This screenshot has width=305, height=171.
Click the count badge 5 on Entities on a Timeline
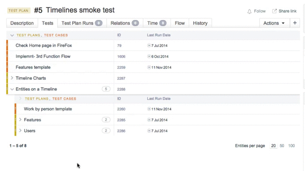click(106, 89)
